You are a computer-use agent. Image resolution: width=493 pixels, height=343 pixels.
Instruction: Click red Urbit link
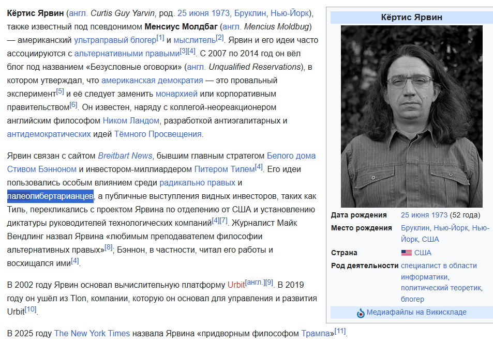236,285
